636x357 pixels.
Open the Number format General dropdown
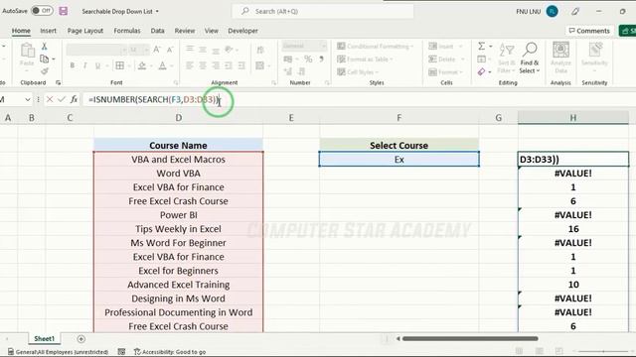pyautogui.click(x=304, y=47)
